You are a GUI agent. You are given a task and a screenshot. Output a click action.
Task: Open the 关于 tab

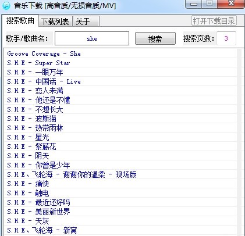(x=86, y=22)
